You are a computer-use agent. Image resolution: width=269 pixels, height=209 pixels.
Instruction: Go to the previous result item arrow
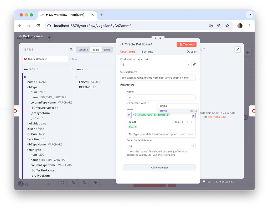pos(187,122)
